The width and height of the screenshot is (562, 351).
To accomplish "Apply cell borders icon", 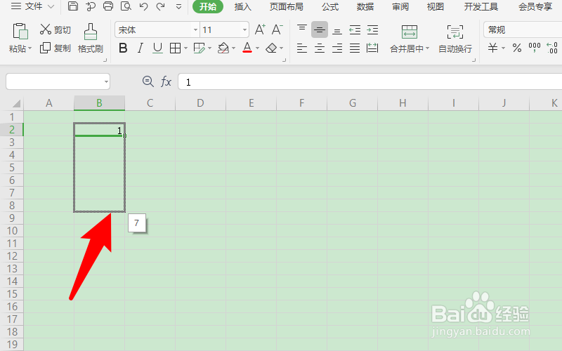I will pyautogui.click(x=175, y=48).
